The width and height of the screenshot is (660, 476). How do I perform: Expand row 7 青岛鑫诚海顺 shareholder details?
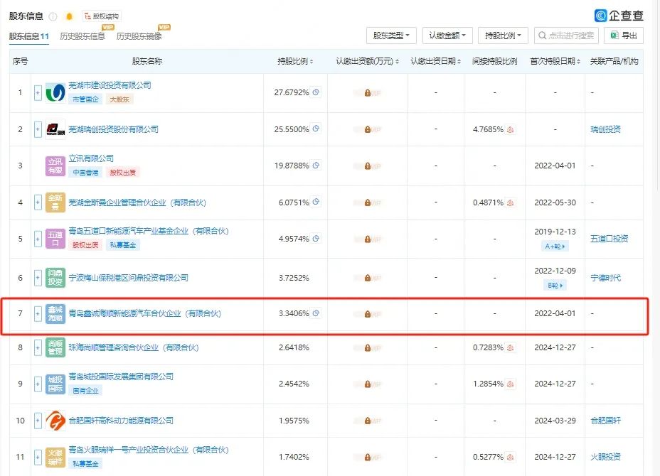(38, 313)
